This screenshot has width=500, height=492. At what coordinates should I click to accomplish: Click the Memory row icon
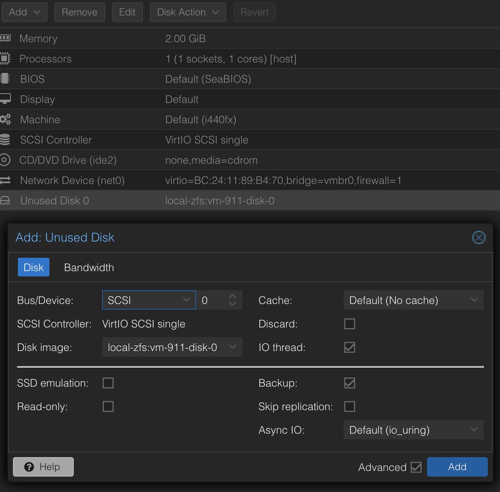pos(5,38)
